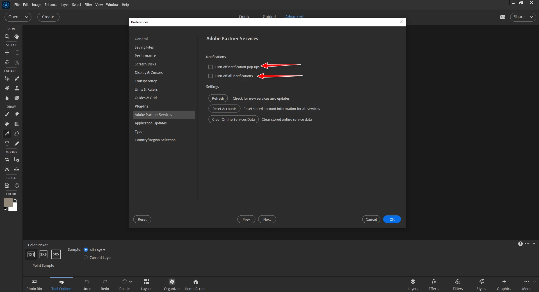Select the Brush tool
Screen dimensions: 539x292
(7, 114)
